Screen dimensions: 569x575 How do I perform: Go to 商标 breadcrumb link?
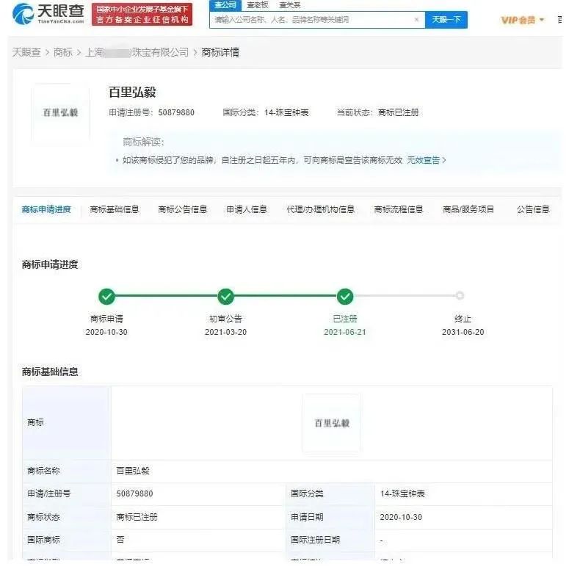[x=63, y=52]
